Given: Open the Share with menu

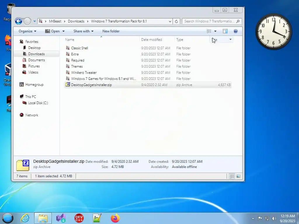Looking at the screenshot, I should pos(84,31).
